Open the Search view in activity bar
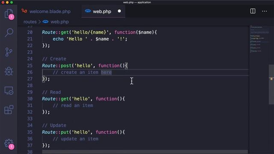The image size is (274, 154). pos(9,33)
